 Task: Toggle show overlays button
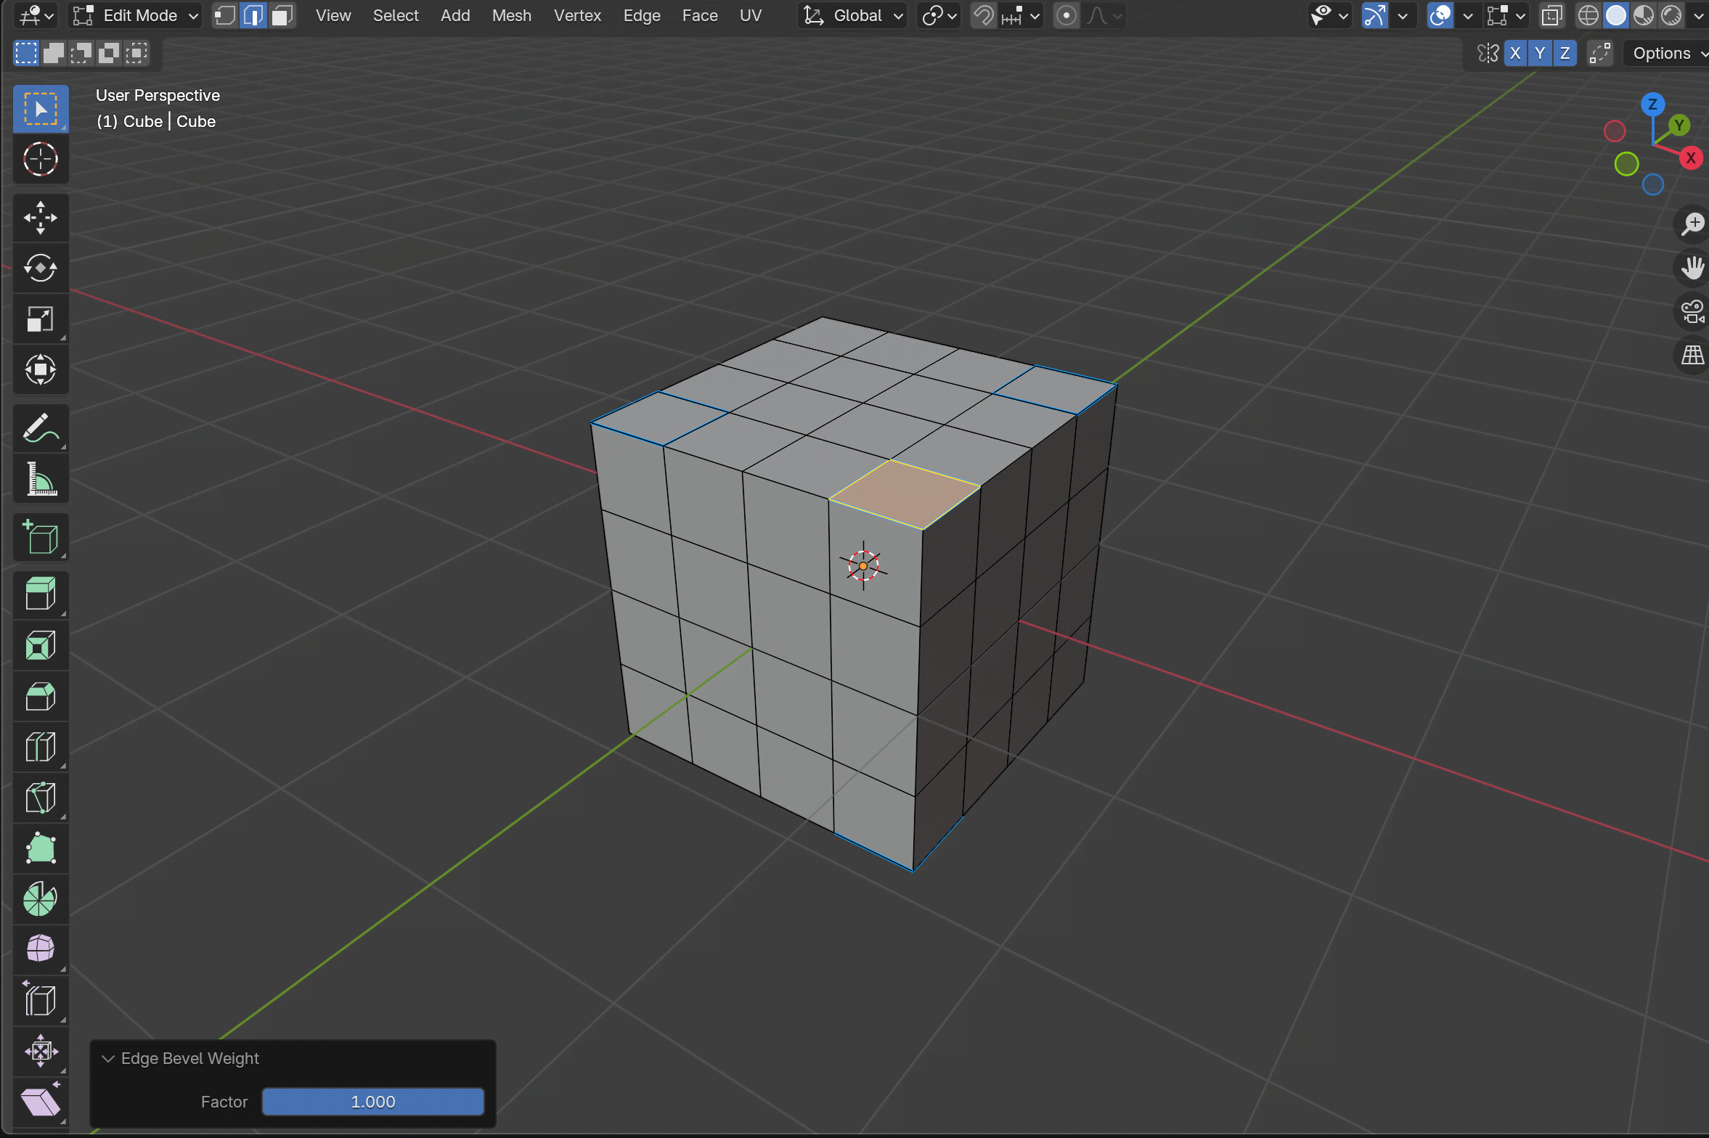tap(1440, 15)
